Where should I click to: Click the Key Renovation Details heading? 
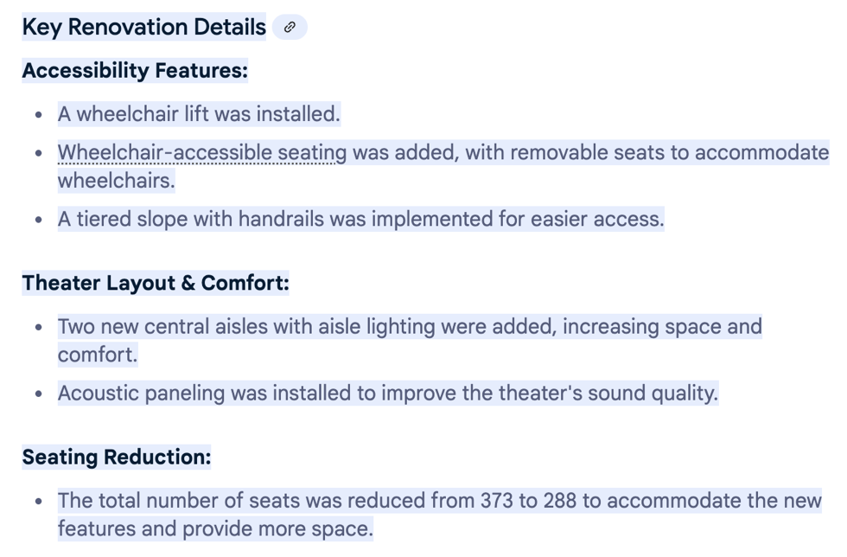coord(143,27)
